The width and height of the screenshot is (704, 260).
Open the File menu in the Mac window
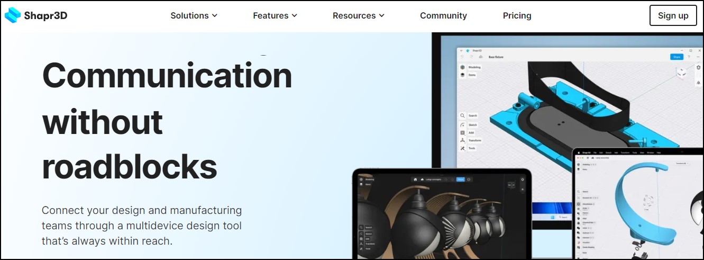coord(595,153)
